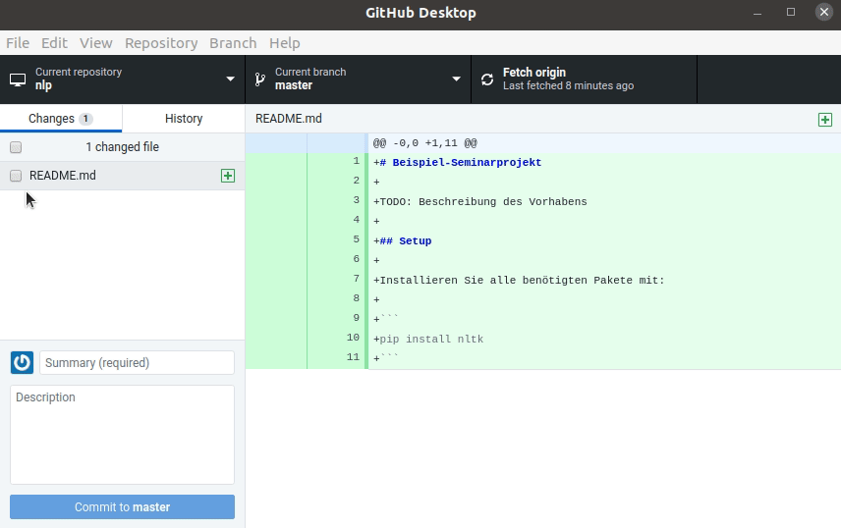Check the README.md file checkbox
This screenshot has height=528, width=841.
16,176
